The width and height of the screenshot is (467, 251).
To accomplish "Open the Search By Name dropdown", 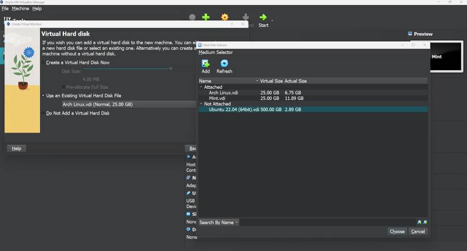I will 218,223.
